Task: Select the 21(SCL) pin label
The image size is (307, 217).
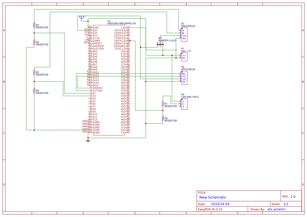Action: (119, 49)
